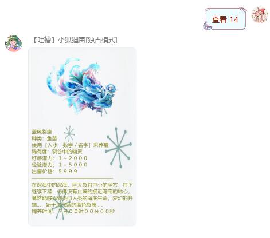Open the fish card image preview
Image resolution: width=270 pixels, height=238 pixels.
(83, 137)
